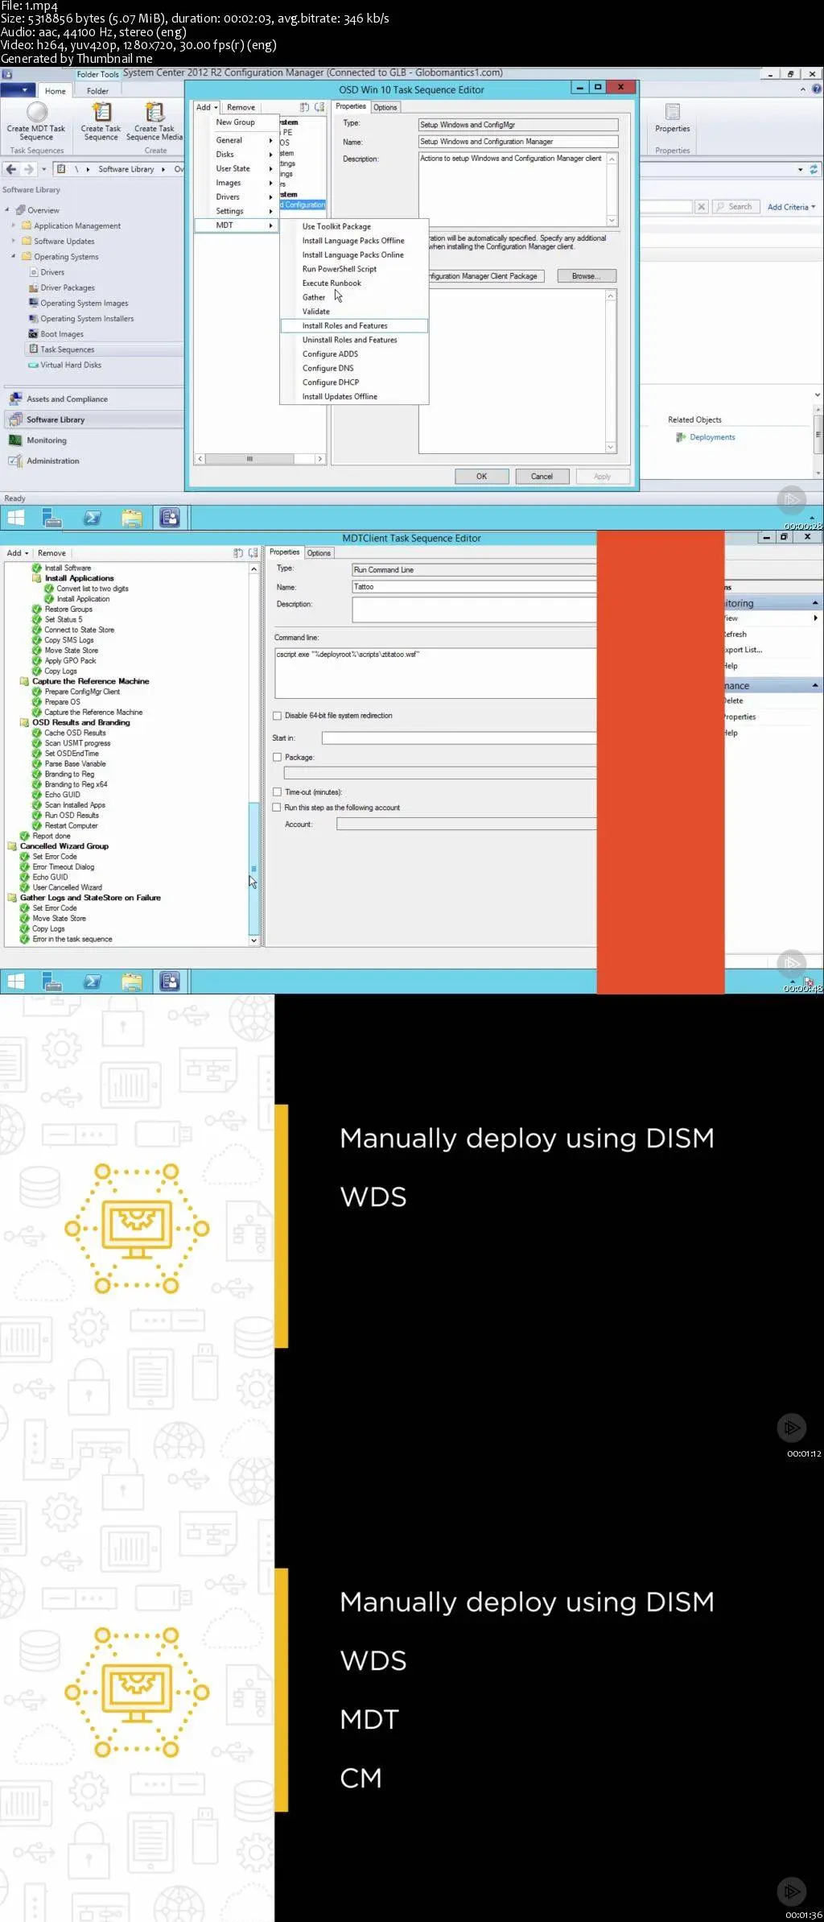Screen dimensions: 824x1922
Task: Open the Assets and Compliance workspace icon
Action: coord(15,399)
